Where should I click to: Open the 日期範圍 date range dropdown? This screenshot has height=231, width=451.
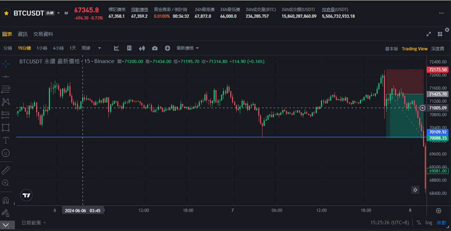34,222
